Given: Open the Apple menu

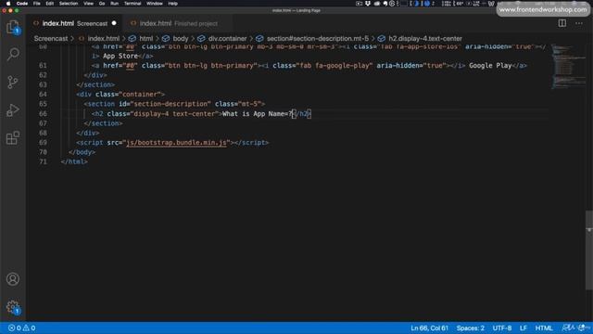Looking at the screenshot, I should 8,4.
